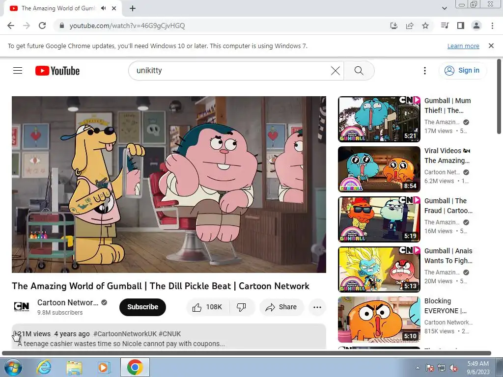Image resolution: width=503 pixels, height=377 pixels.
Task: Open more actions ellipsis under video
Action: coord(317,307)
